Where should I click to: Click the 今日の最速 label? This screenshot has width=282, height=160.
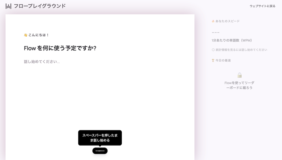(x=223, y=61)
